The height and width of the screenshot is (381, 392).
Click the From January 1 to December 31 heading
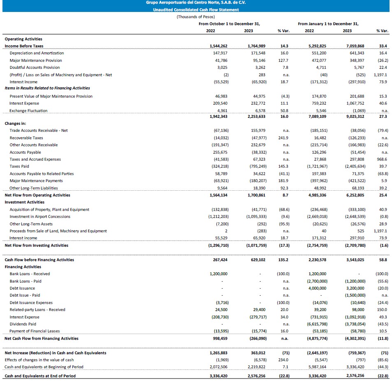coord(328,24)
